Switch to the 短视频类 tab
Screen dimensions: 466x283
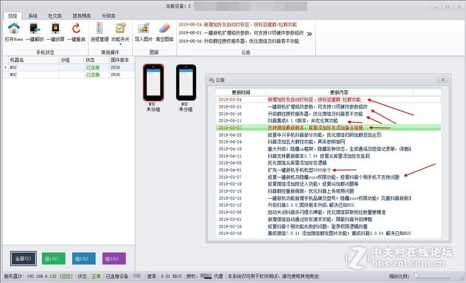click(x=82, y=16)
